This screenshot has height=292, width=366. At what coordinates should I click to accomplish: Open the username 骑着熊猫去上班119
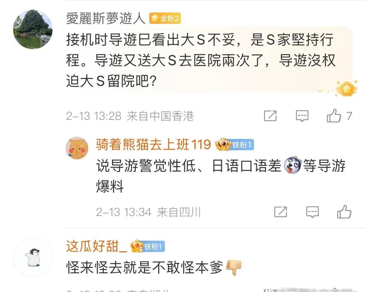pyautogui.click(x=153, y=144)
